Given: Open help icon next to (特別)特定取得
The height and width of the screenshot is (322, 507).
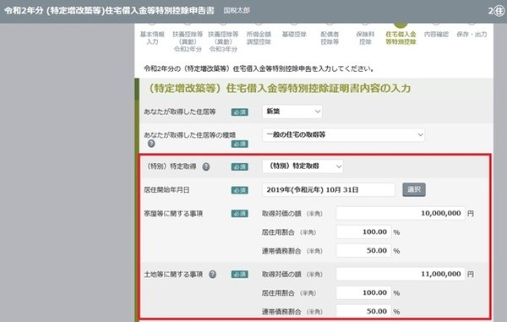Looking at the screenshot, I should pos(206,166).
